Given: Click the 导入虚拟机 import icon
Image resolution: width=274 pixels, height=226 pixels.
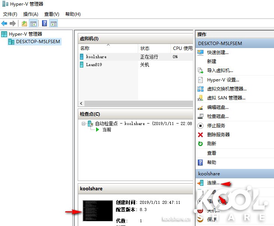Looking at the screenshot, I should (x=200, y=71).
